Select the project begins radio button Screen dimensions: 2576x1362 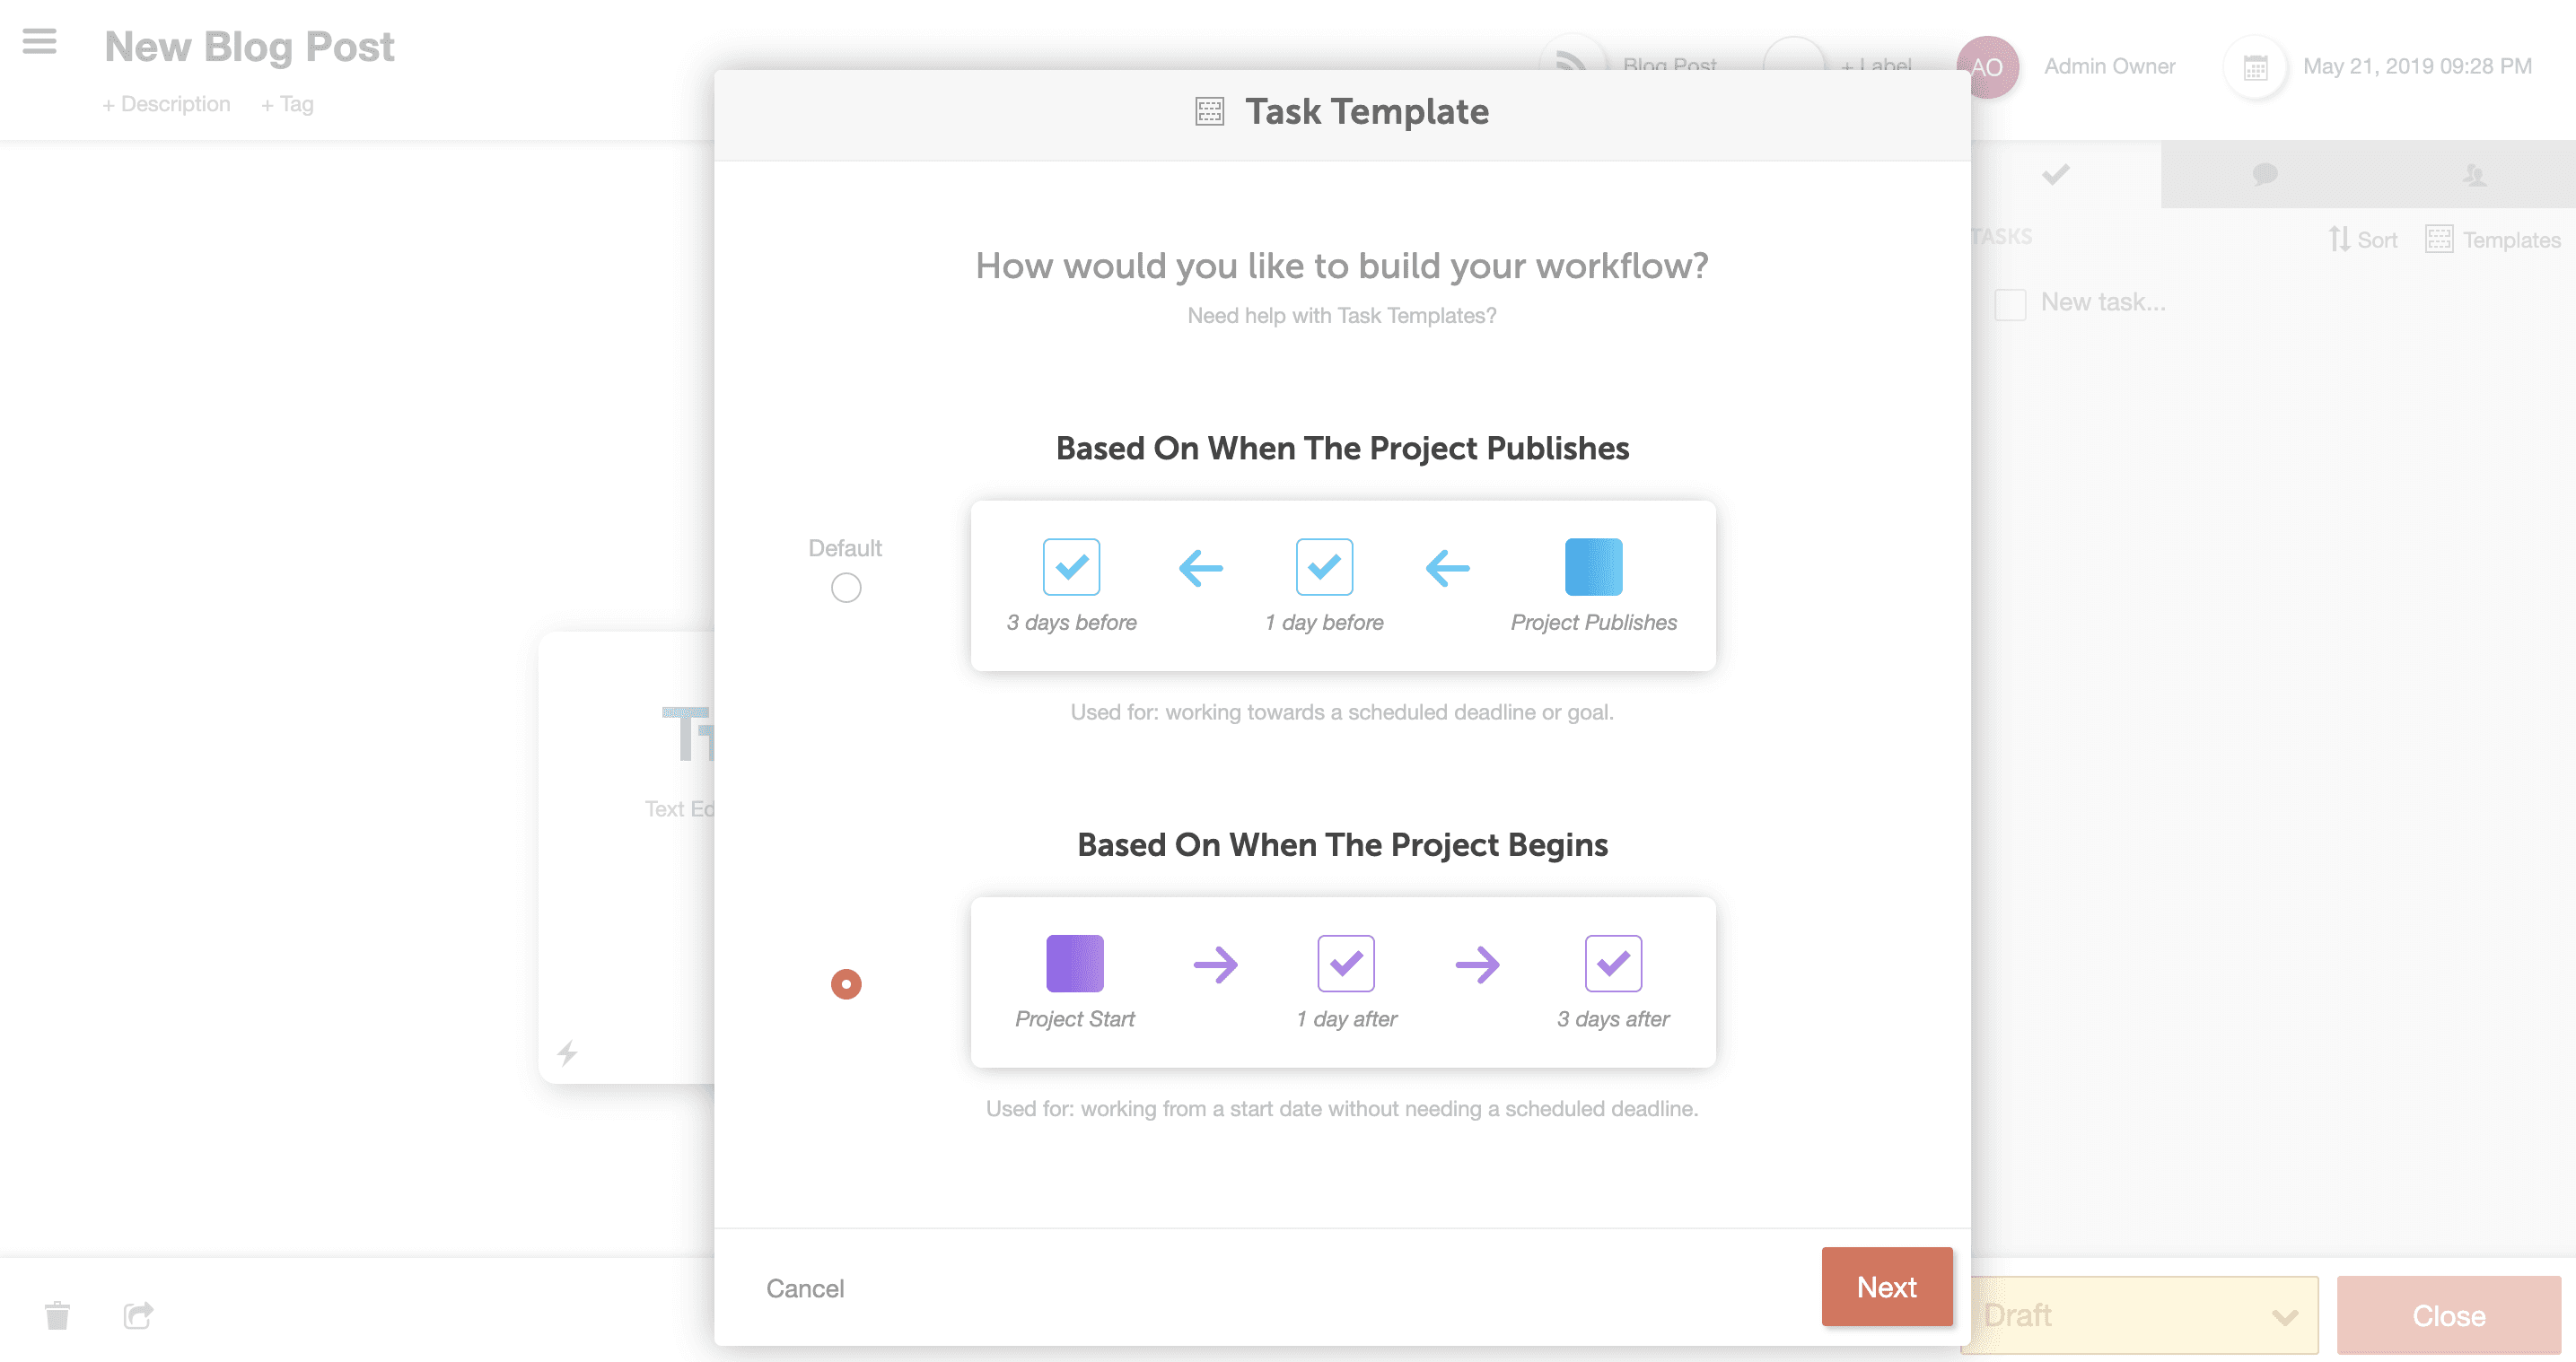pos(846,984)
